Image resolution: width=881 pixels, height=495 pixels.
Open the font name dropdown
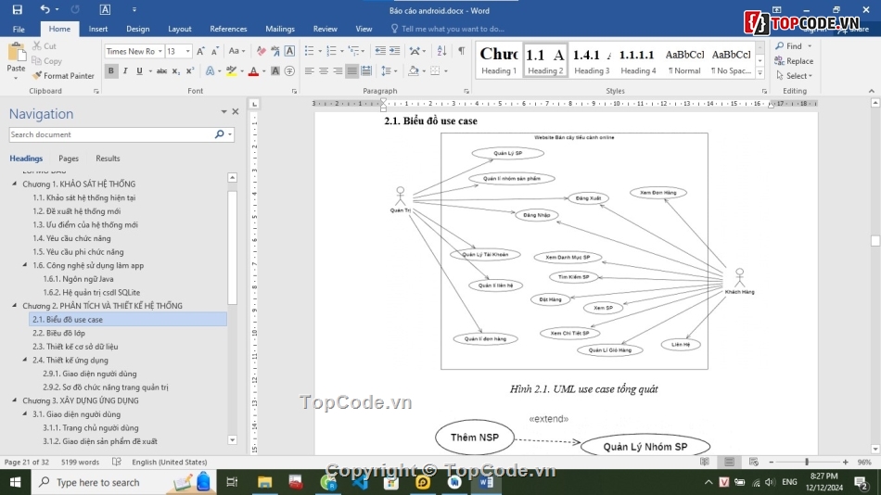tap(160, 51)
